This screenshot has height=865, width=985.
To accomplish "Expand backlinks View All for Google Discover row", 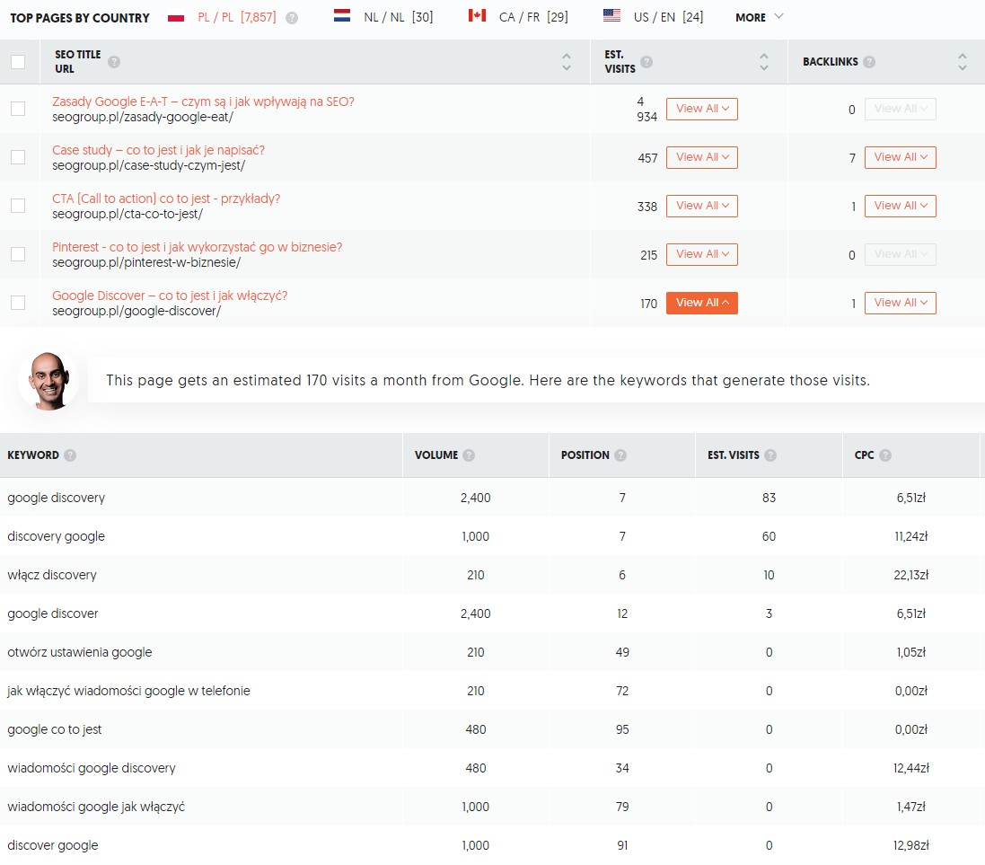I will pos(901,303).
